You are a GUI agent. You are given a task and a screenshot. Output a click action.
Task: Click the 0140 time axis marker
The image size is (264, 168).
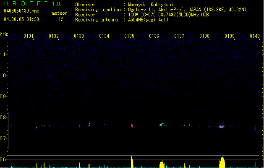(255, 36)
